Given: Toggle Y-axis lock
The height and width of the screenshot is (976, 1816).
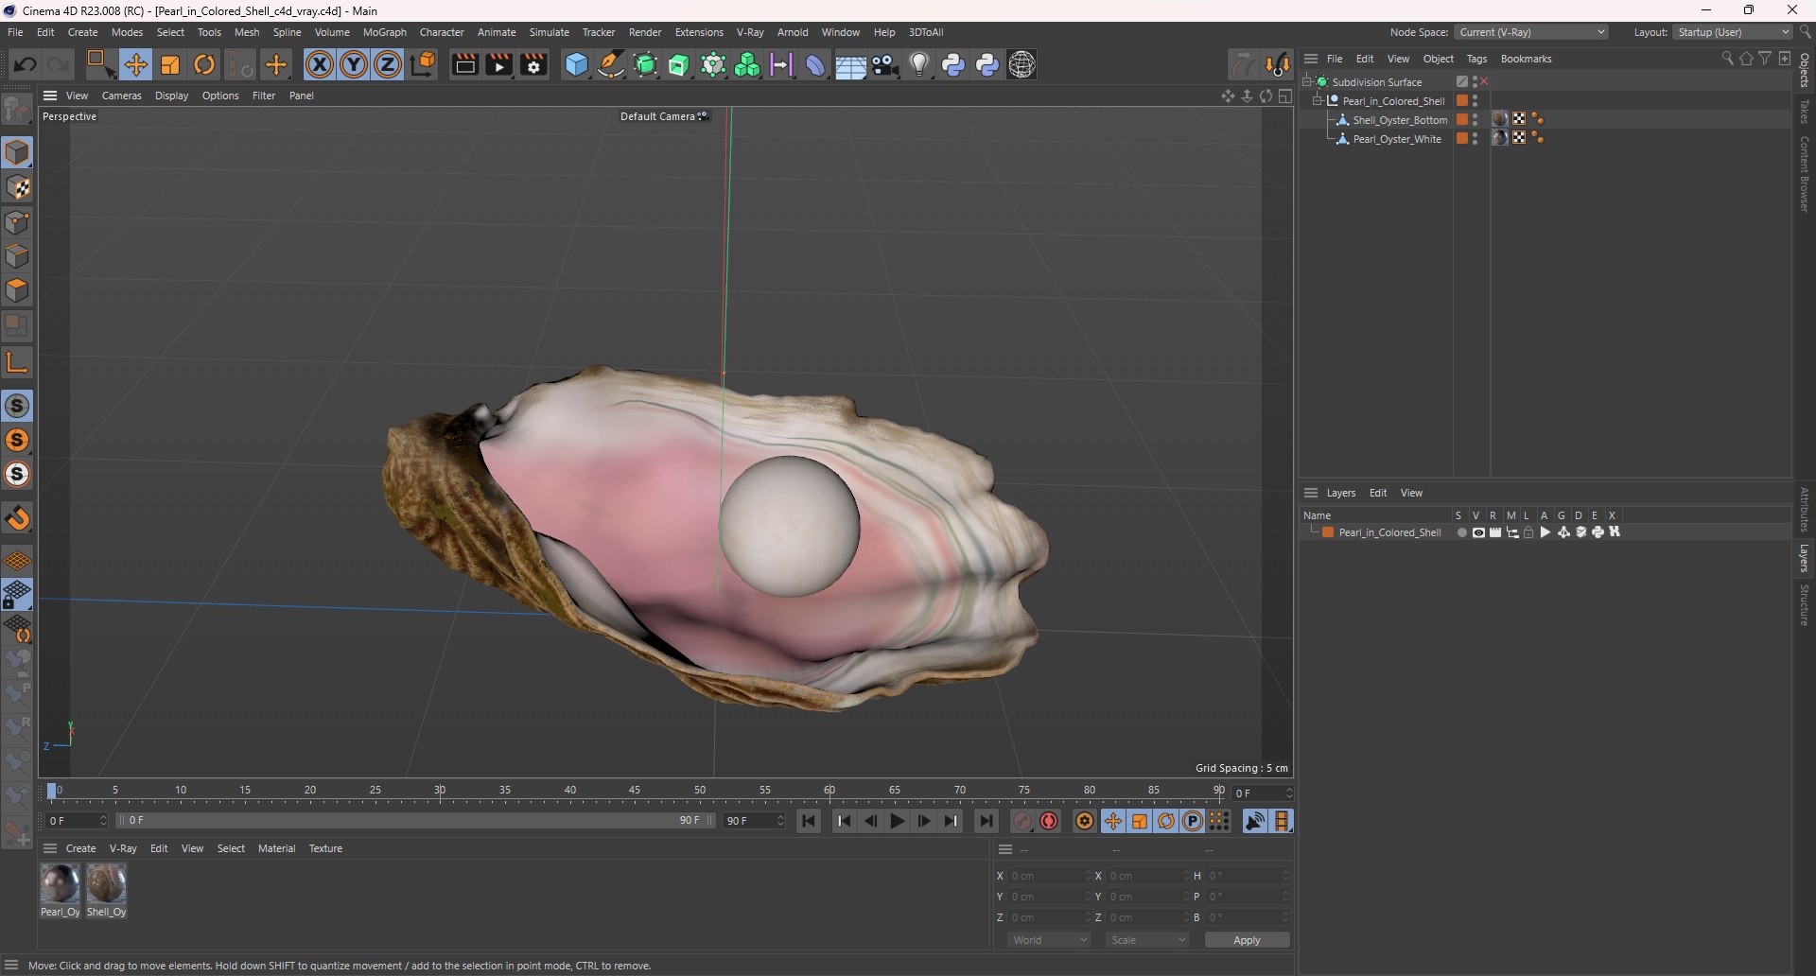Looking at the screenshot, I should coord(354,64).
